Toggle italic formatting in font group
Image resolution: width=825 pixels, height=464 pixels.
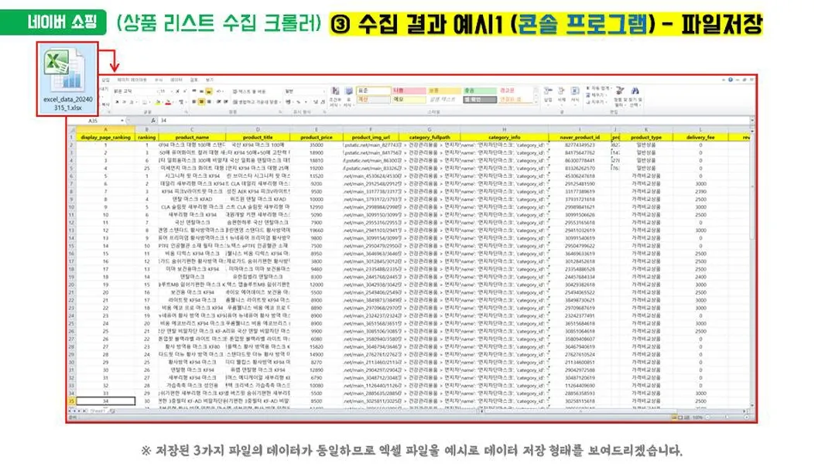124,101
